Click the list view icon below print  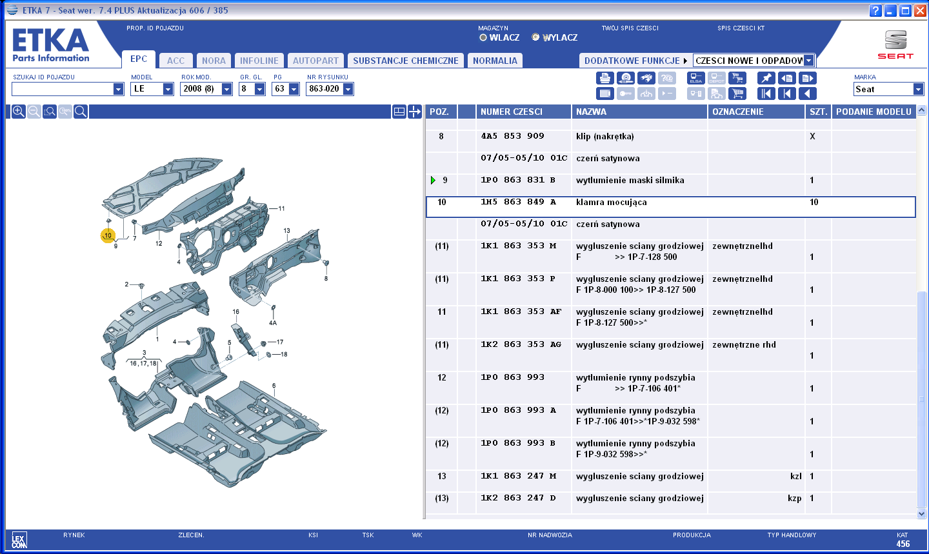(x=604, y=94)
